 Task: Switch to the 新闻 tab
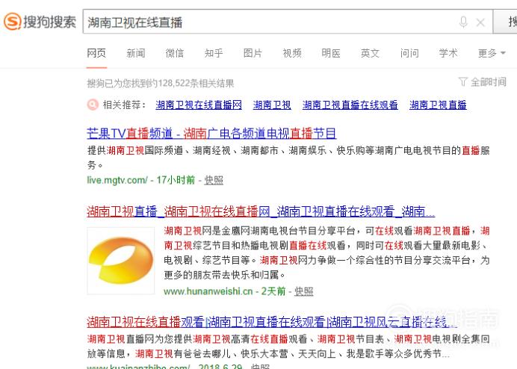[136, 53]
